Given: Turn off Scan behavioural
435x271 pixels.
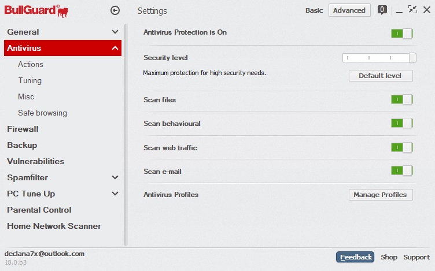Looking at the screenshot, I should 401,123.
